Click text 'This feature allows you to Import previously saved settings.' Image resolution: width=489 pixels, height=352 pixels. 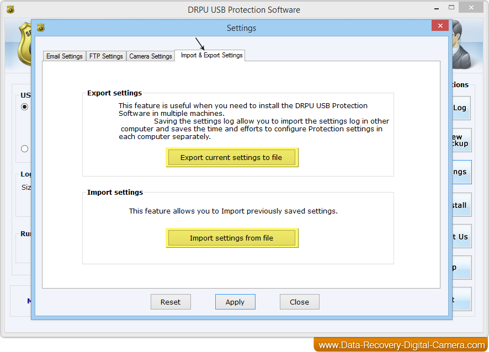[233, 211]
